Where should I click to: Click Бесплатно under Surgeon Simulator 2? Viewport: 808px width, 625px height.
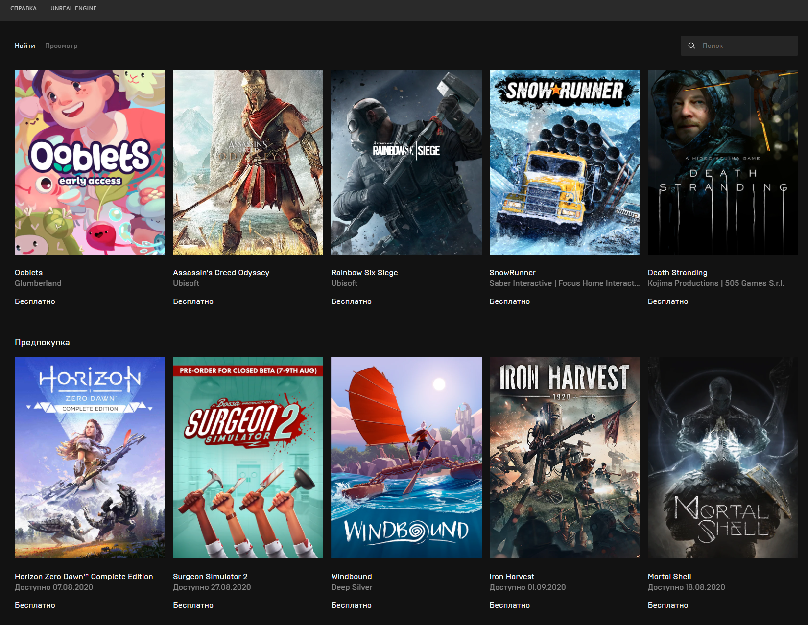tap(193, 605)
